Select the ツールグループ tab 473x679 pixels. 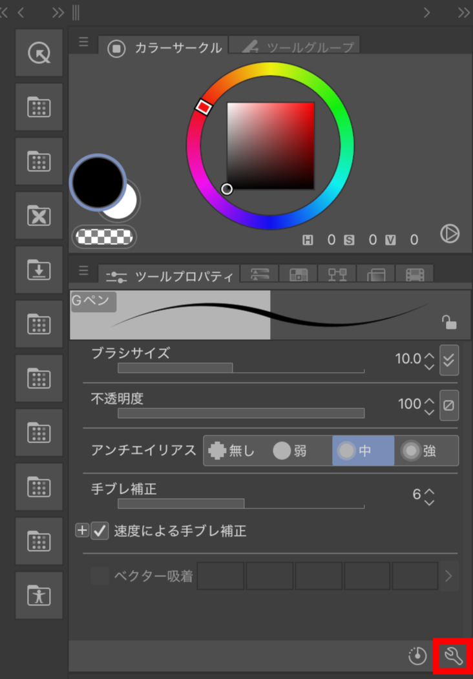295,45
